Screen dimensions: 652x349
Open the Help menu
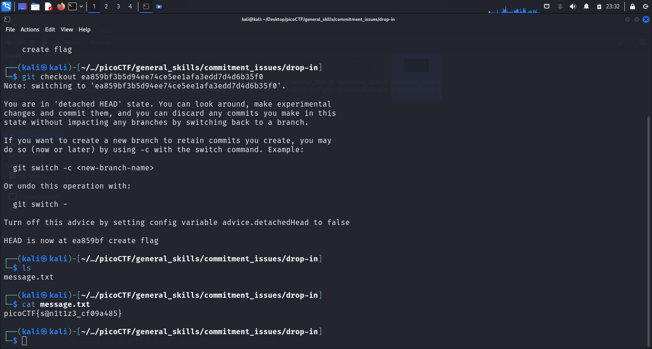click(x=84, y=30)
